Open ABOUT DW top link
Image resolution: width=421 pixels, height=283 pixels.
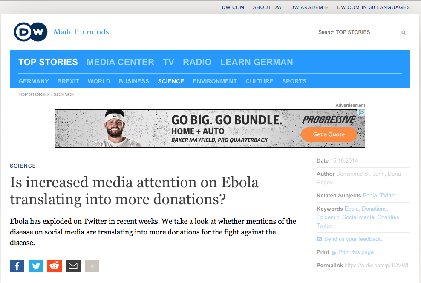coord(268,7)
